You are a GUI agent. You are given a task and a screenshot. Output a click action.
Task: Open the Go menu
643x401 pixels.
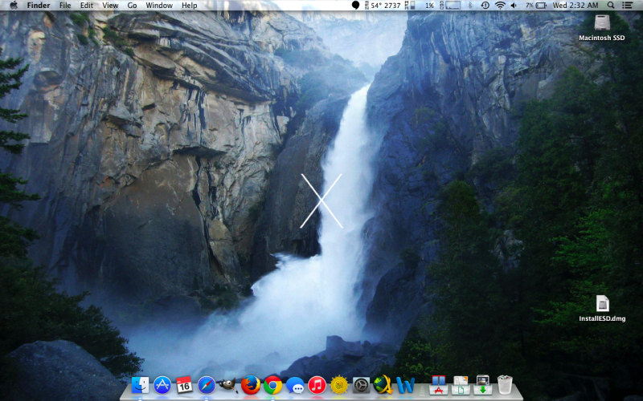point(132,6)
